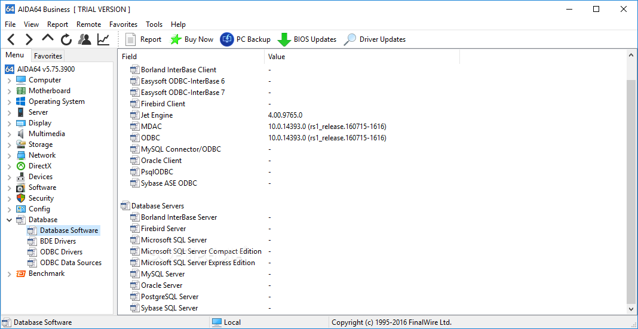Go forward with the right arrow icon

pyautogui.click(x=29, y=39)
